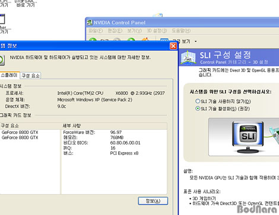This screenshot has height=215, width=279.
Task: Open the 보기(V) menu
Action: tap(135, 31)
